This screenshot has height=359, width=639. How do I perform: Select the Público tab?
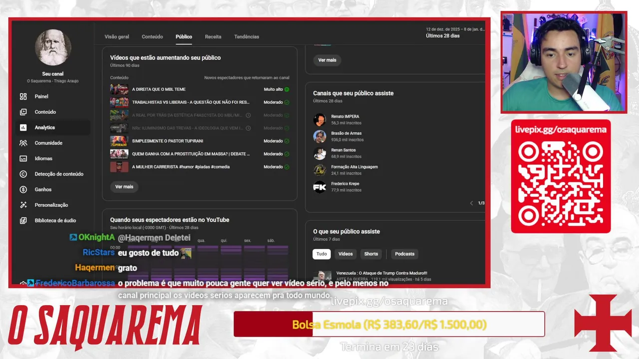click(x=184, y=36)
